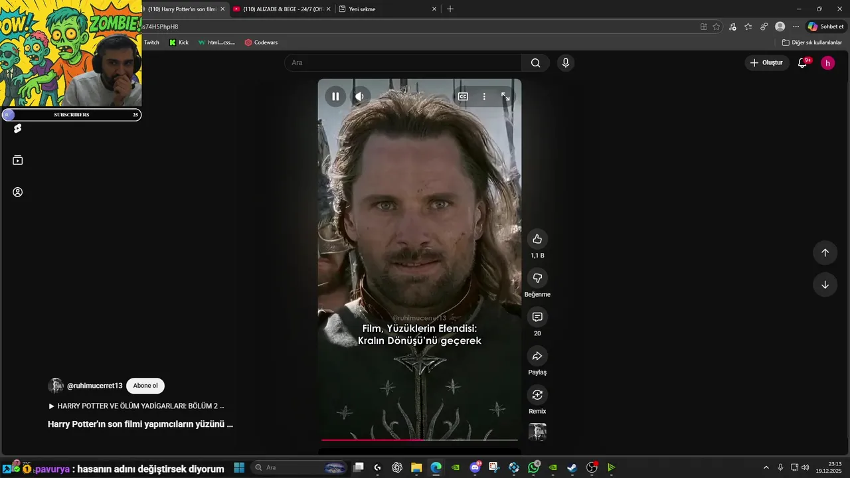Image resolution: width=850 pixels, height=478 pixels.
Task: Expand the Short to fullscreen
Action: (505, 96)
